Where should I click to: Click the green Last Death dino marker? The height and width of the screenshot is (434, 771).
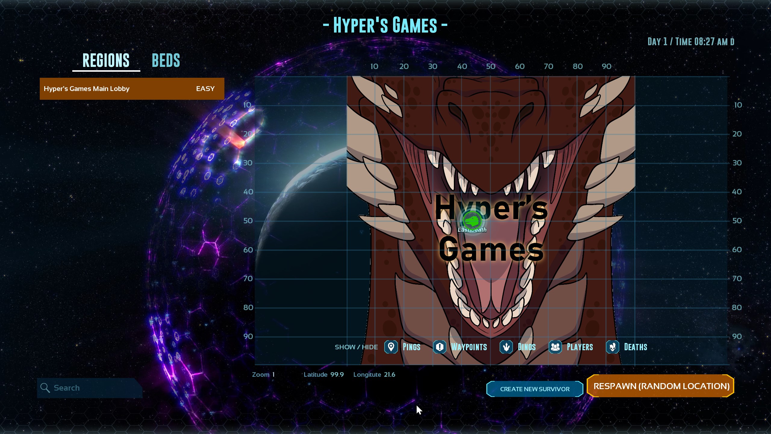click(472, 221)
